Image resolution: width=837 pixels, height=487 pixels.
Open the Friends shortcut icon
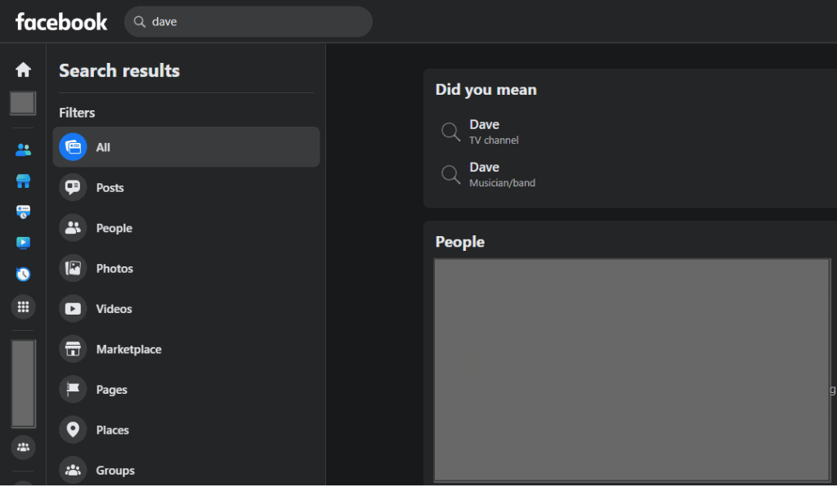[x=23, y=149]
